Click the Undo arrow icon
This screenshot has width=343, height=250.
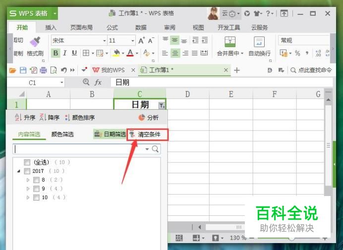click(63, 70)
